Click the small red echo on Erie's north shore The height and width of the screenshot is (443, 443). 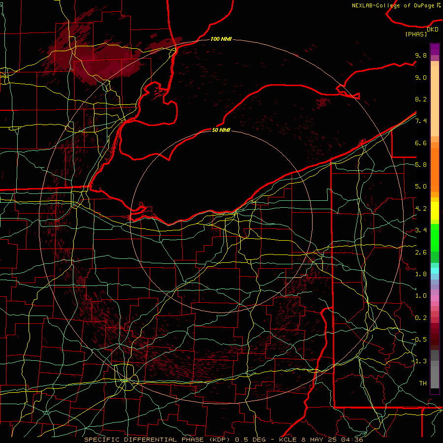[322, 102]
